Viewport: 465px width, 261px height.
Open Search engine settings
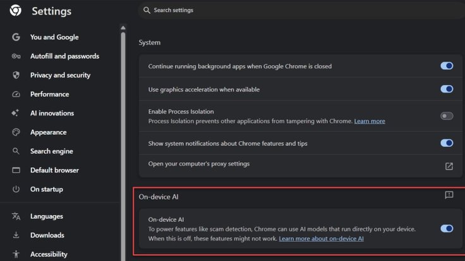coord(52,151)
